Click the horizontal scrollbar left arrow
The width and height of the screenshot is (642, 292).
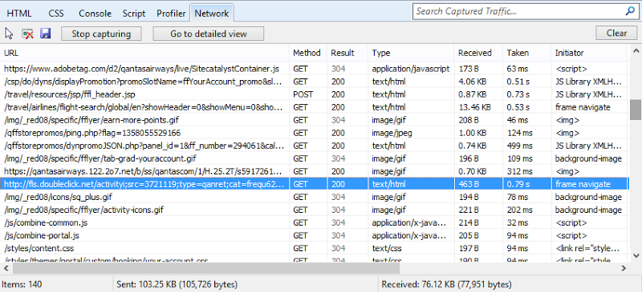[6, 268]
